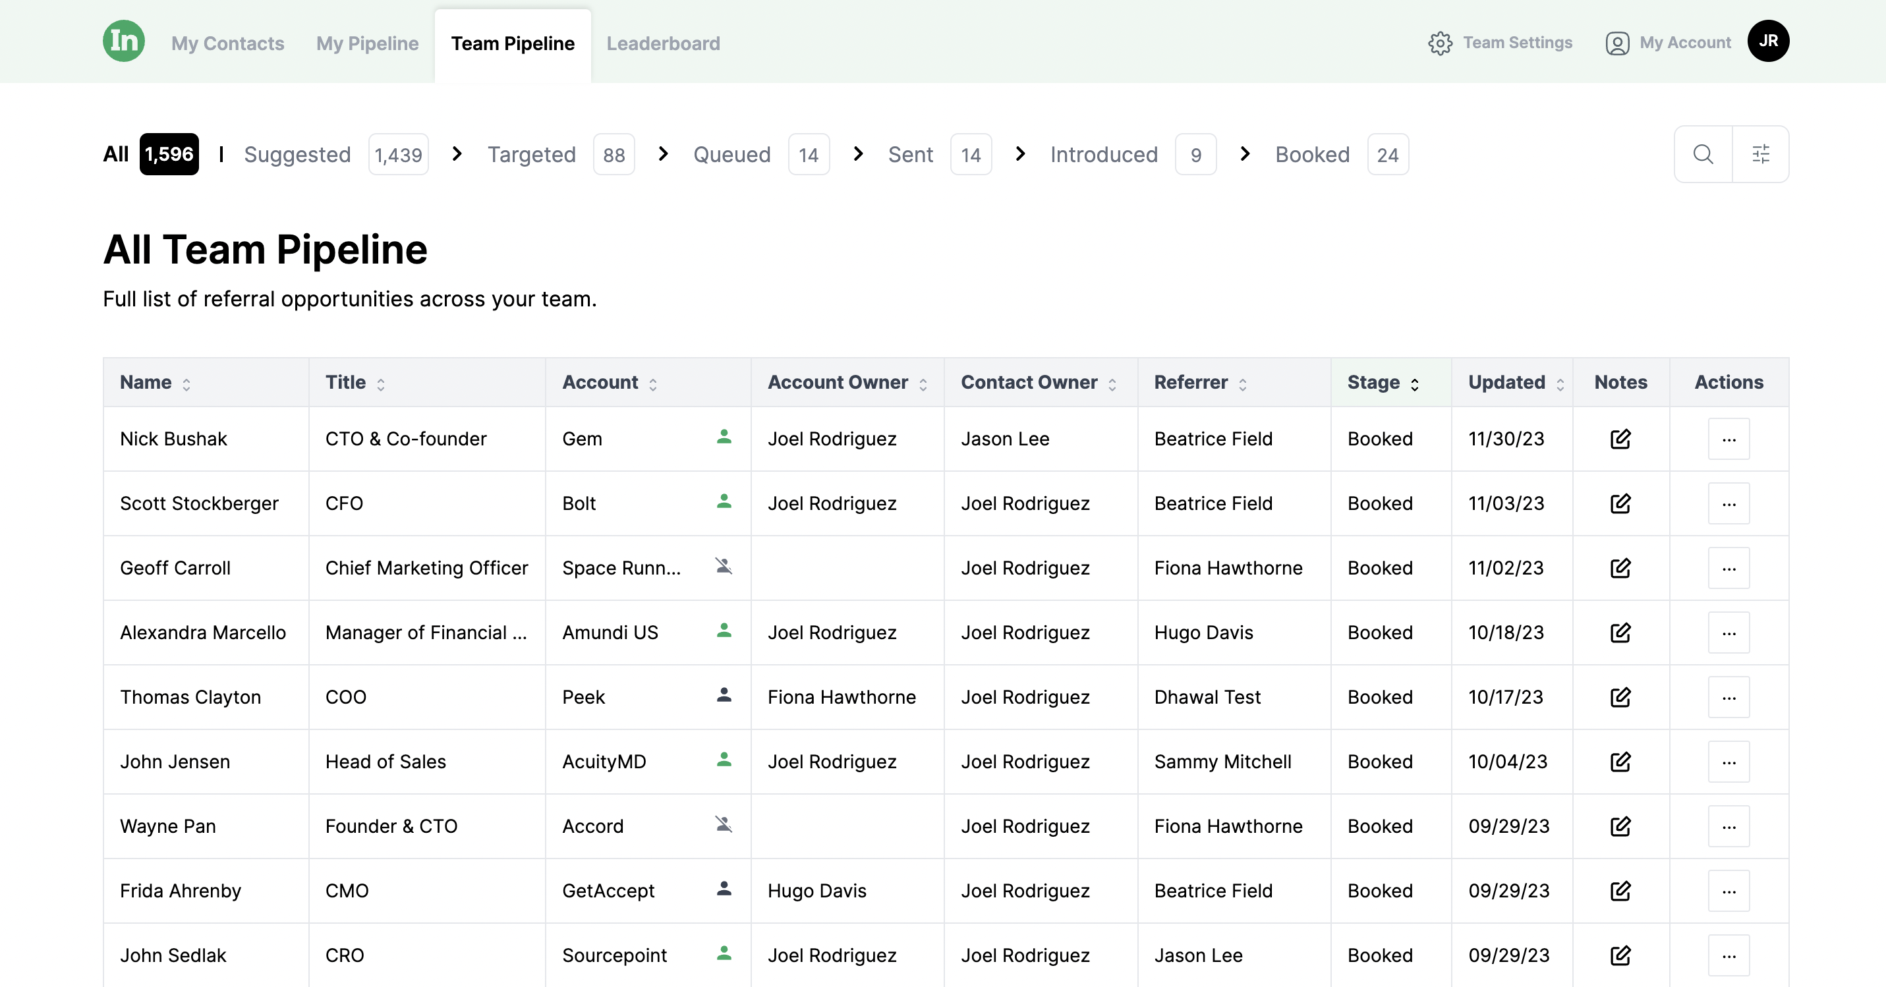Open the actions menu for Scott Stockberger
Screen dimensions: 1886x987
coord(1729,504)
